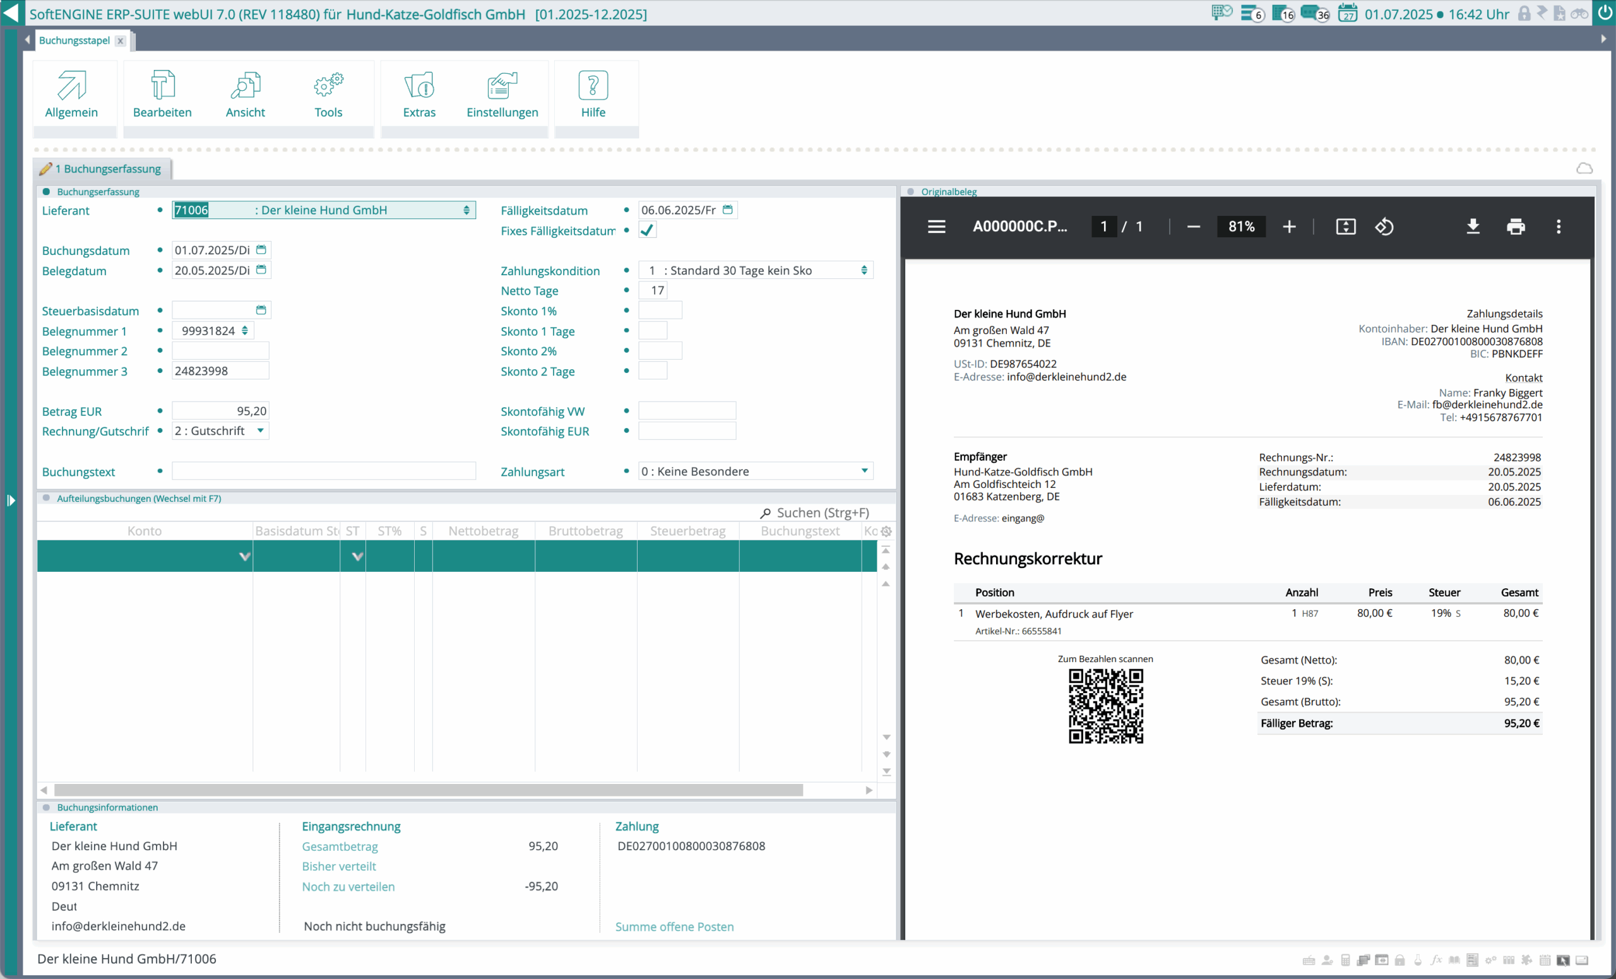Click the power button in the top corner
This screenshot has width=1616, height=979.
click(1604, 13)
